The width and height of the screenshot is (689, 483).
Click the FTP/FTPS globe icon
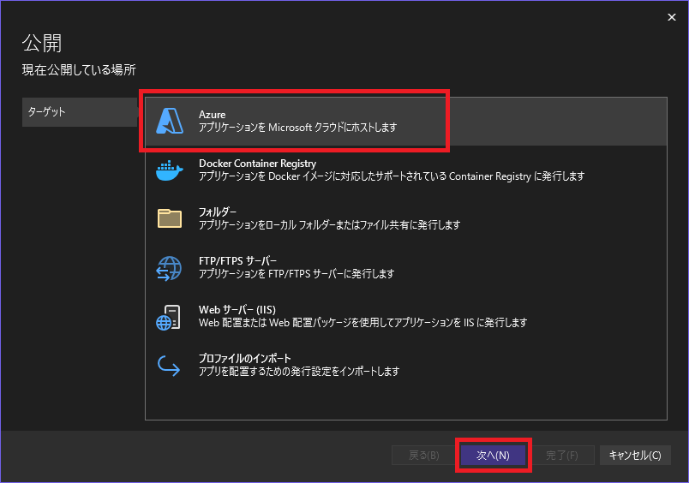(x=169, y=268)
